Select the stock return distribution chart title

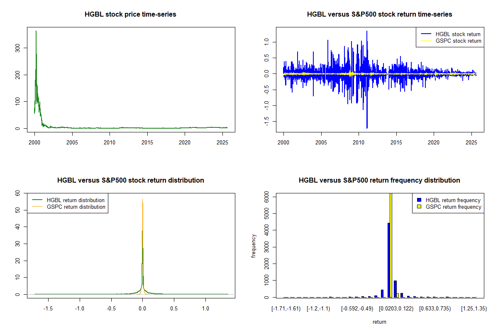coord(130,181)
